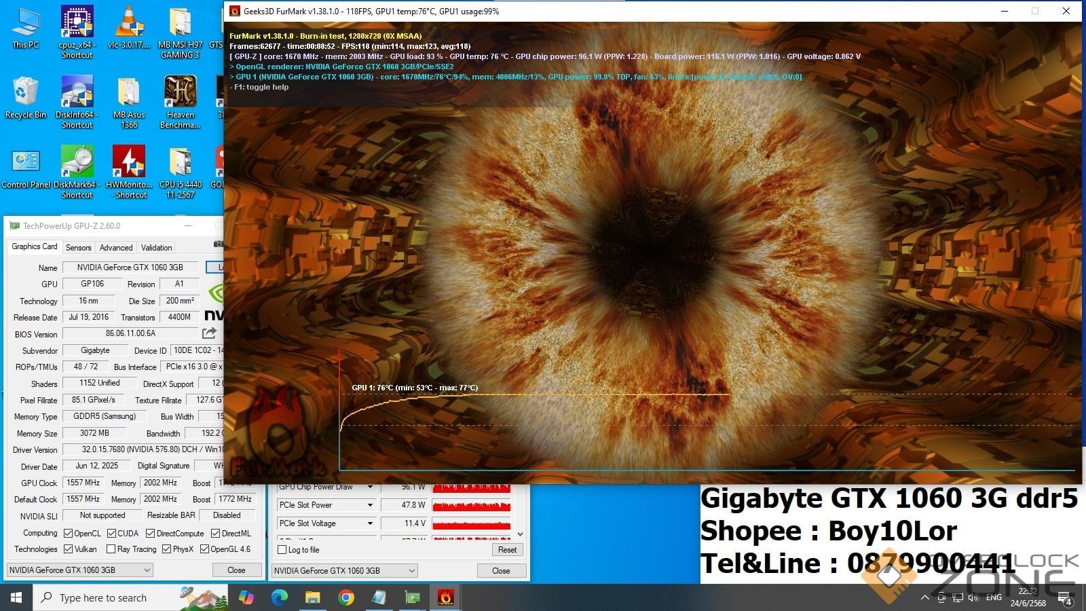Open the Recycle Bin

pyautogui.click(x=25, y=98)
